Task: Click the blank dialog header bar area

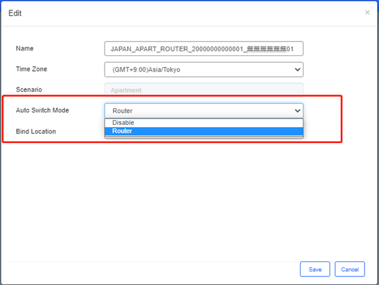Action: (x=189, y=13)
